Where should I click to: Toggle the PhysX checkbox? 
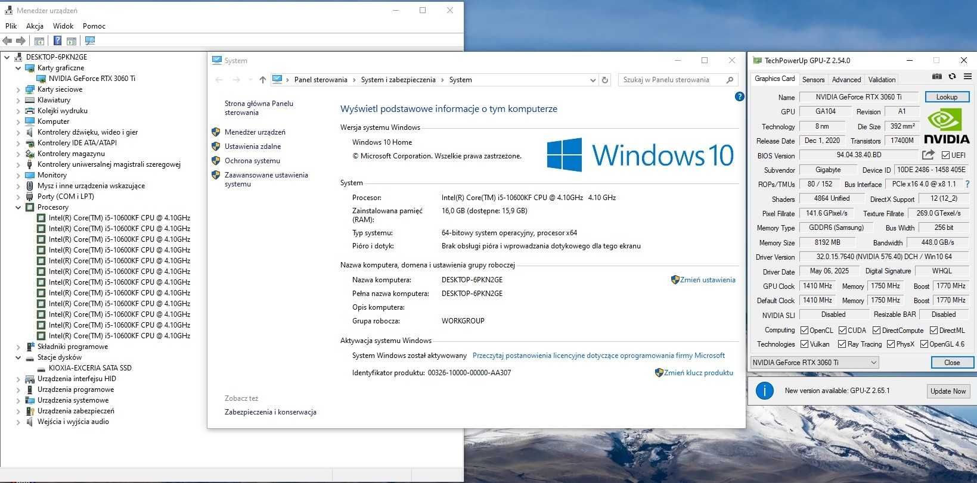pyautogui.click(x=891, y=344)
